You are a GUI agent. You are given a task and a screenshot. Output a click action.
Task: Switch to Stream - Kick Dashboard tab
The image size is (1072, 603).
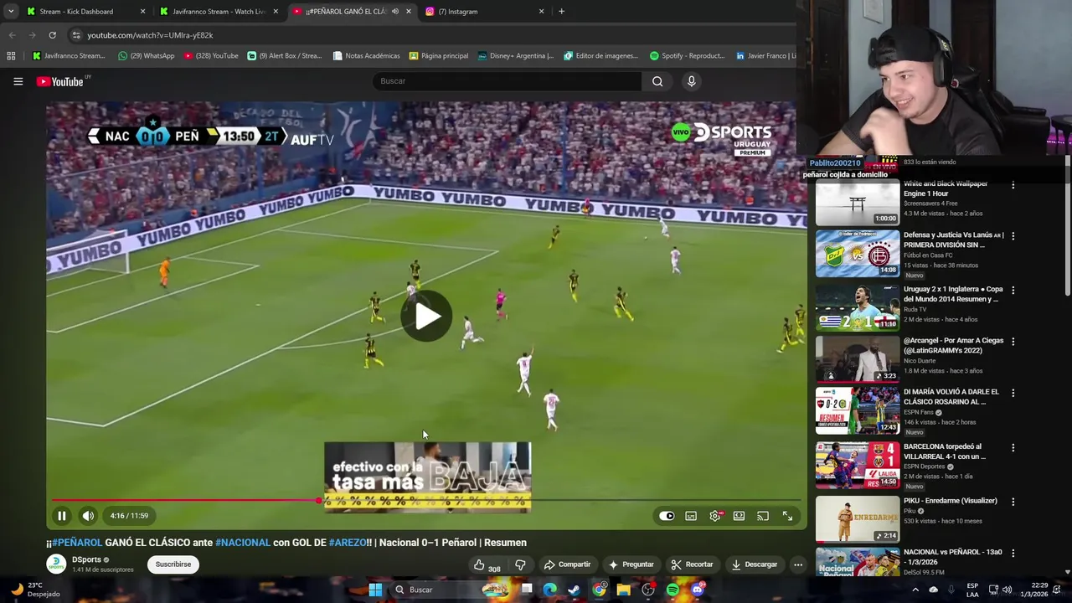[85, 12]
